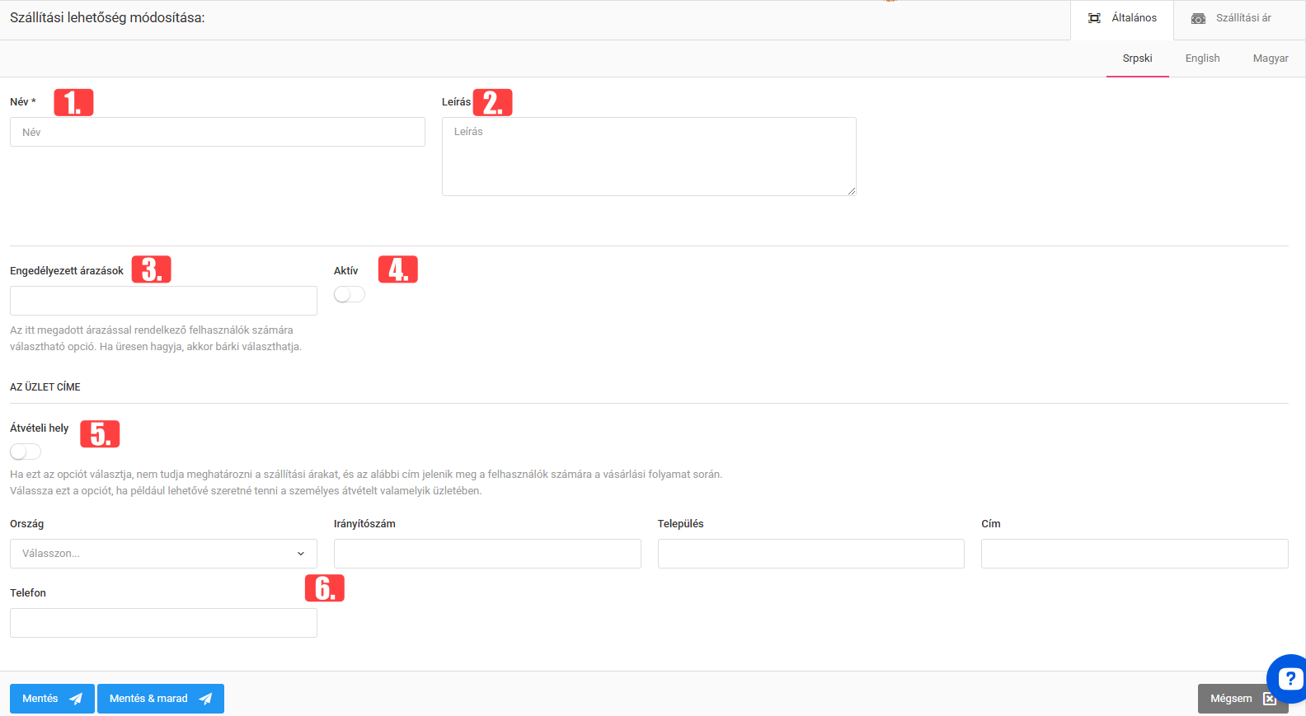Click the paper plane icon on Mentés
The image size is (1306, 716).
click(x=76, y=699)
